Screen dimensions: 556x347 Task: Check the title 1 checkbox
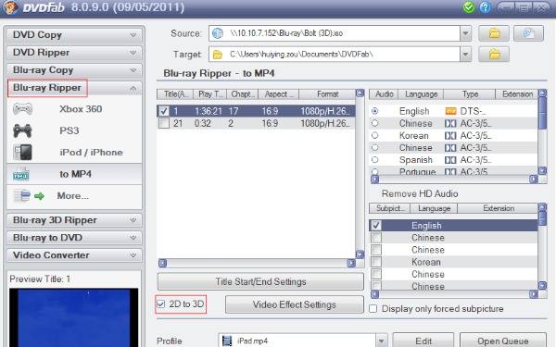tap(164, 111)
